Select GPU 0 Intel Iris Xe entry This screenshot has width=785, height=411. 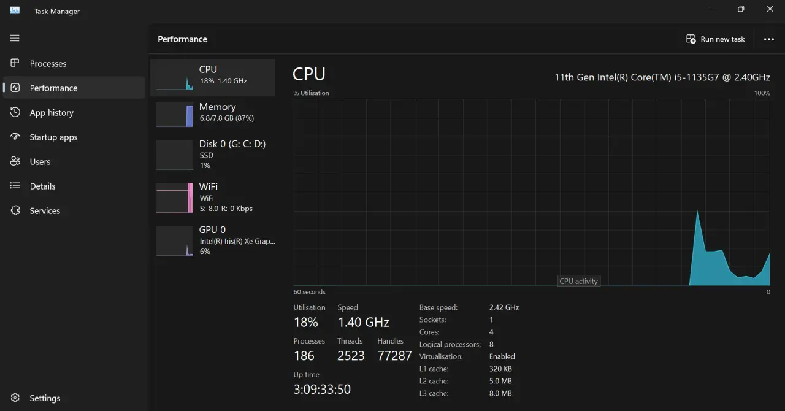pos(212,240)
